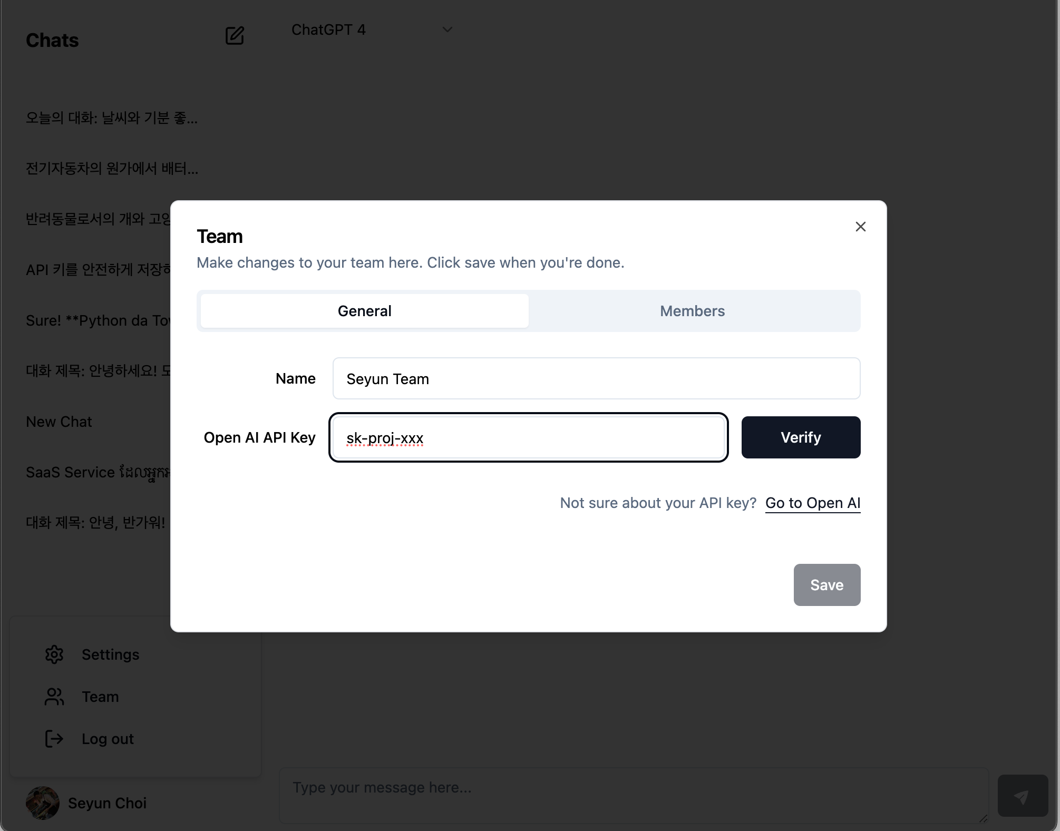The image size is (1060, 831).
Task: Open the '오늘의 대화' chat entry
Action: click(x=112, y=118)
